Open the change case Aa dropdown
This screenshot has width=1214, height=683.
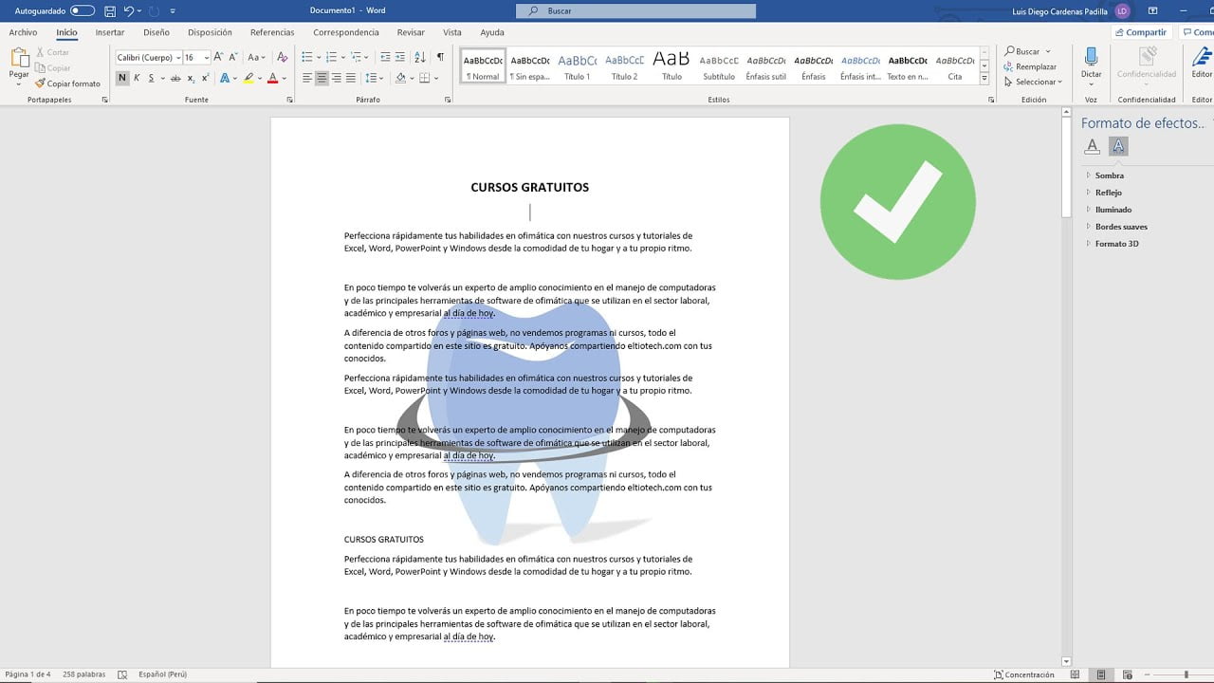[257, 57]
